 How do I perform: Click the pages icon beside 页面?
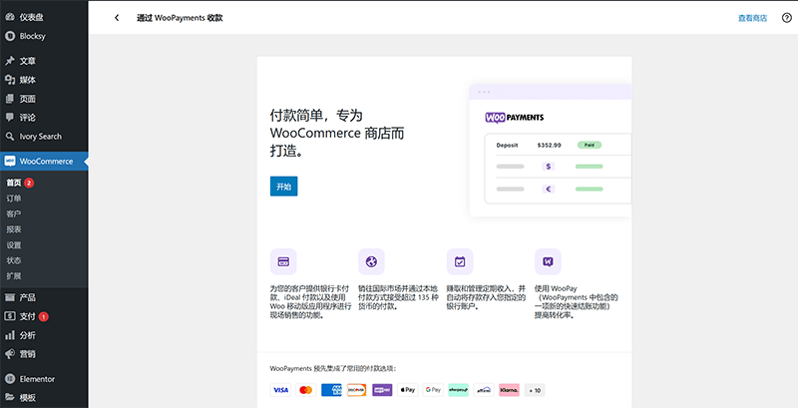click(10, 99)
